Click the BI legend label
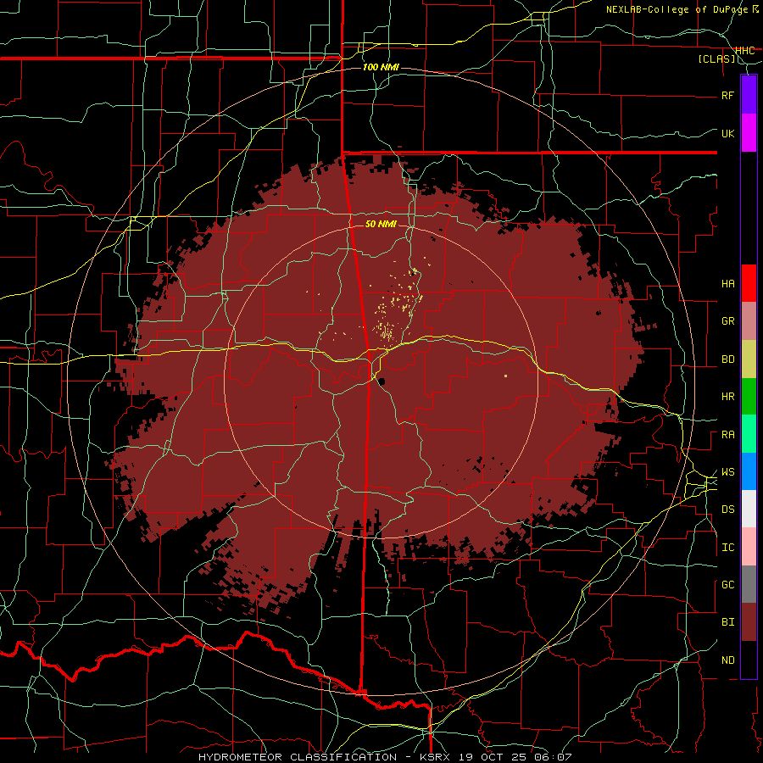The image size is (763, 763). point(728,622)
